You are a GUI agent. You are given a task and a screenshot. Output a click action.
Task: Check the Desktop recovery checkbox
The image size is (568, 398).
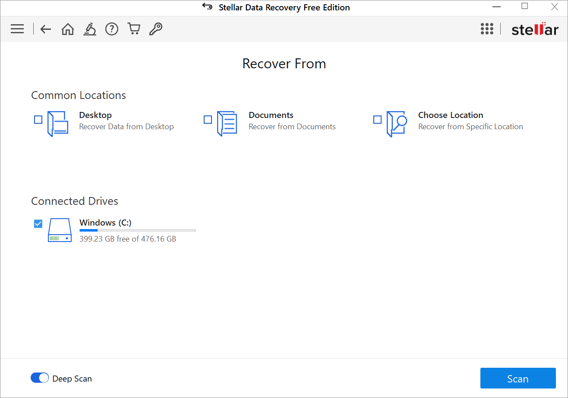tap(38, 119)
